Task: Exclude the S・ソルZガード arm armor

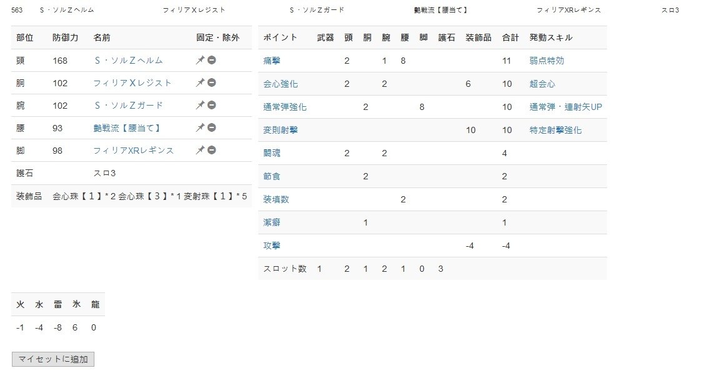Action: tap(212, 105)
